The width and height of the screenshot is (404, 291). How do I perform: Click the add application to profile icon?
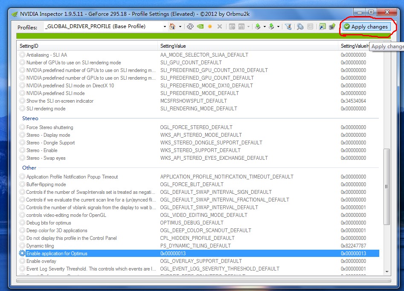point(232,26)
